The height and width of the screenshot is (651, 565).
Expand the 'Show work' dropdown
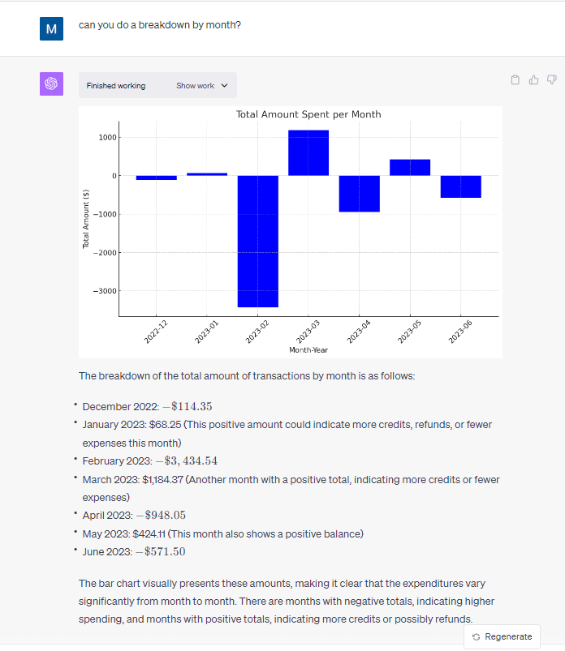click(x=202, y=86)
